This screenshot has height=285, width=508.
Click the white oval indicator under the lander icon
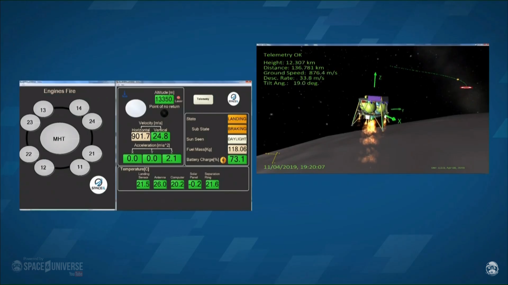pos(136,108)
